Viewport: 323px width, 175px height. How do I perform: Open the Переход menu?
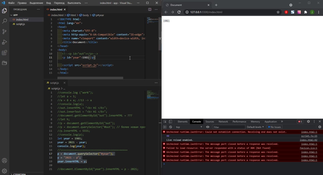(x=59, y=3)
